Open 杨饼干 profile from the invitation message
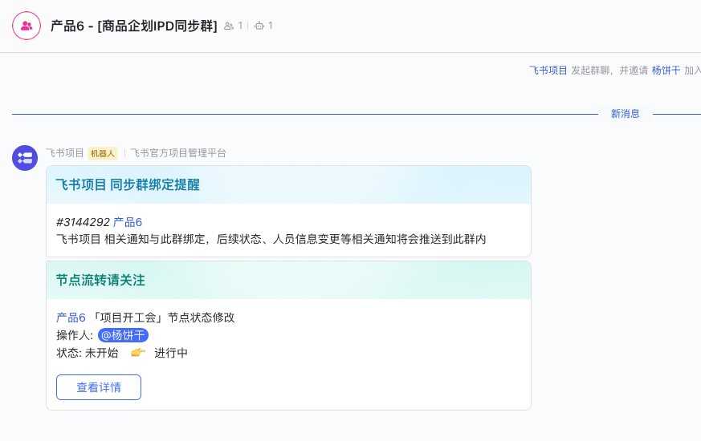This screenshot has width=701, height=441. (666, 71)
